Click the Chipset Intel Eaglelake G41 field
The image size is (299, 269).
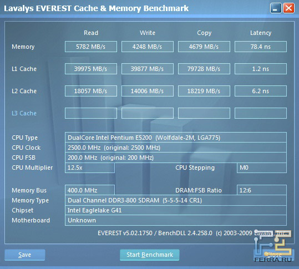coord(176,210)
